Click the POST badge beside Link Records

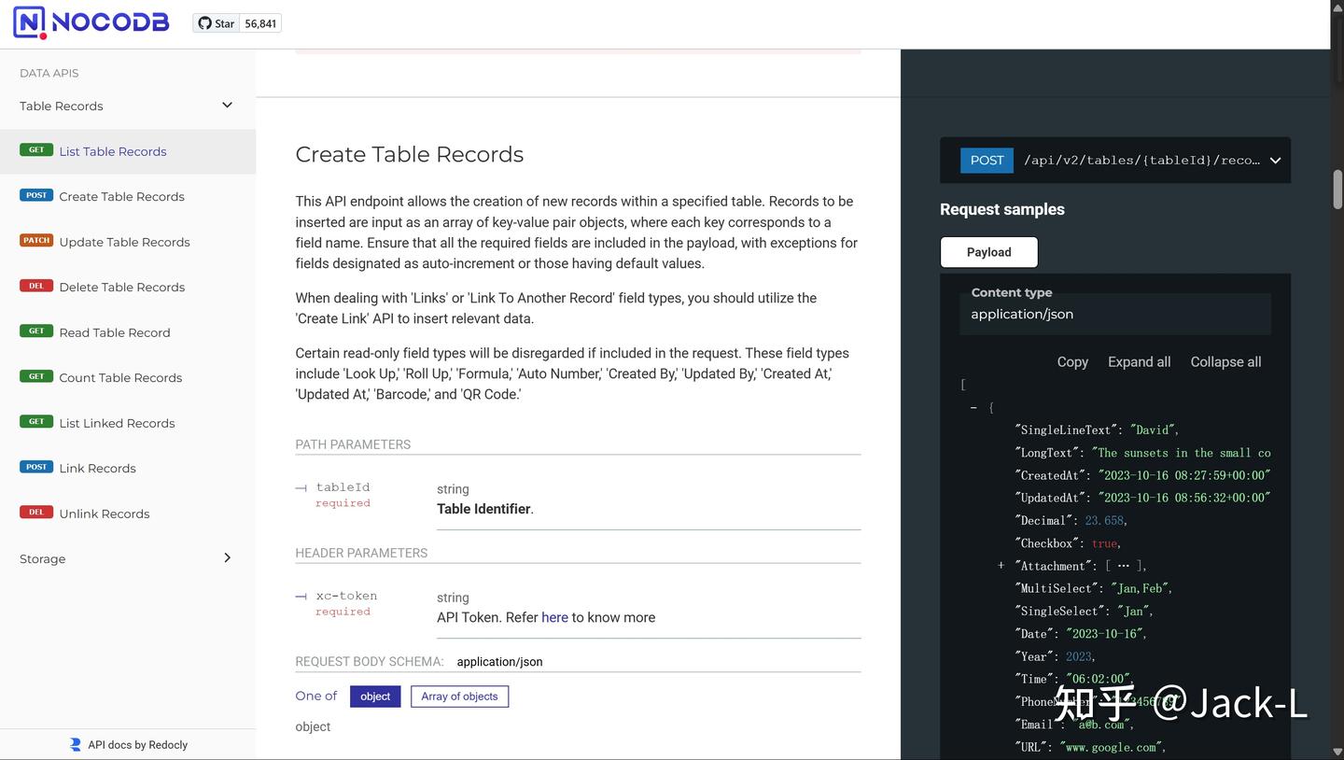(x=36, y=467)
